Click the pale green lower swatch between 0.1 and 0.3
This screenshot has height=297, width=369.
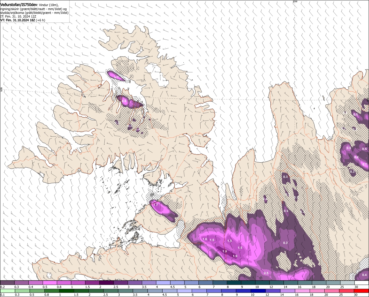pyautogui.click(x=8, y=291)
